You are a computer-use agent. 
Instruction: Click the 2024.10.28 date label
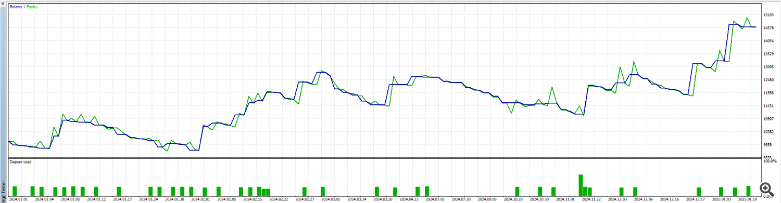tap(513, 199)
